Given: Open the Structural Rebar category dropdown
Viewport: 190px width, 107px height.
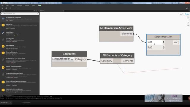Looking at the screenshot, I should tap(63, 59).
